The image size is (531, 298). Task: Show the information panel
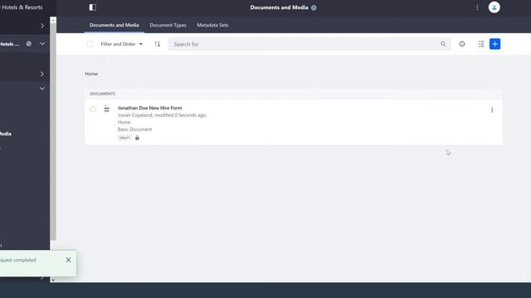pyautogui.click(x=462, y=44)
